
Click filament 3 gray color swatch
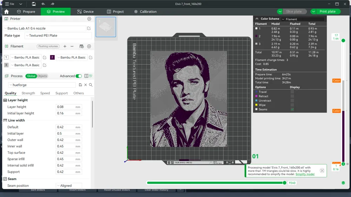pos(6,65)
